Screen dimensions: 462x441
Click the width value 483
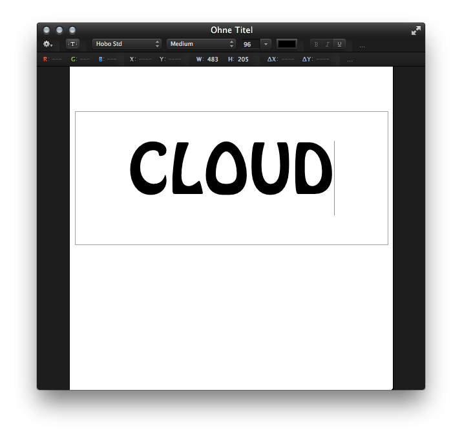tap(213, 59)
